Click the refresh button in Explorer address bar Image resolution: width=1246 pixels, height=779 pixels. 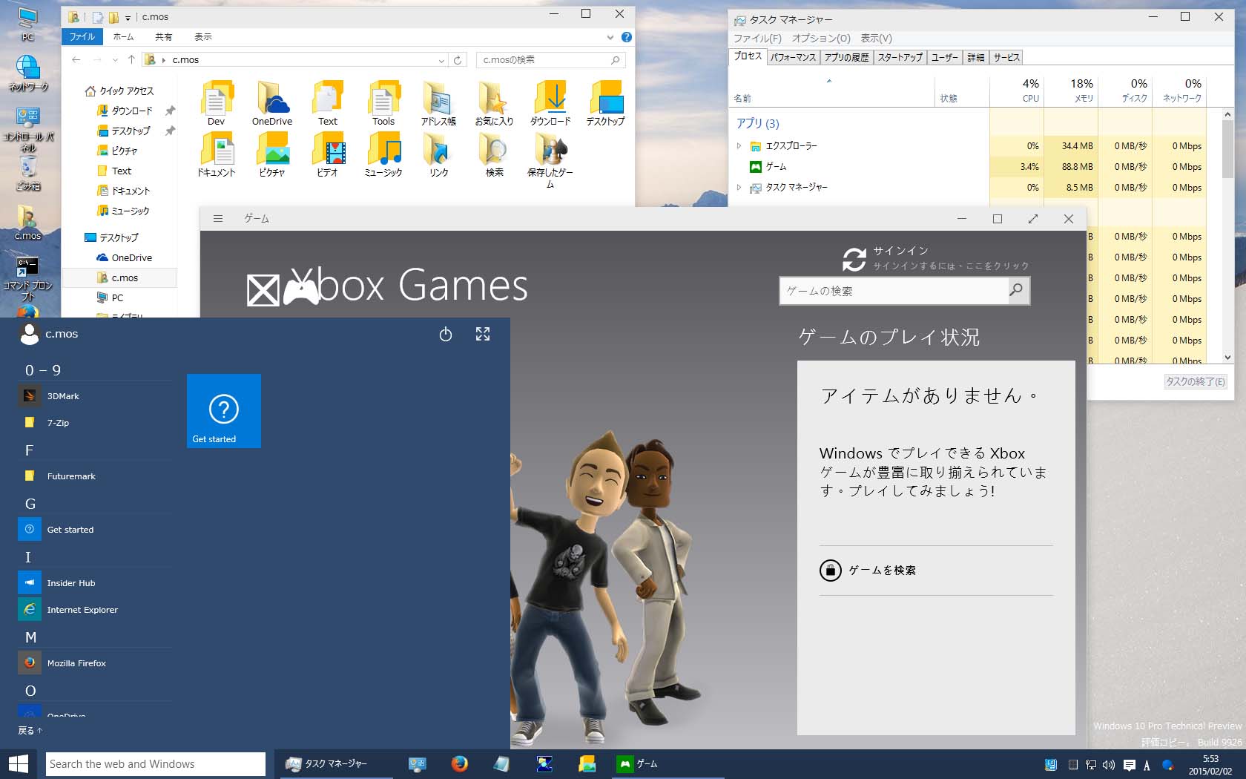click(x=458, y=60)
